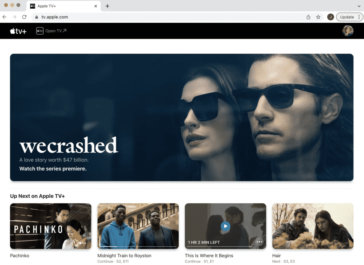Bookmark this page with the star icon
Image resolution: width=364 pixels, height=265 pixels.
click(318, 17)
